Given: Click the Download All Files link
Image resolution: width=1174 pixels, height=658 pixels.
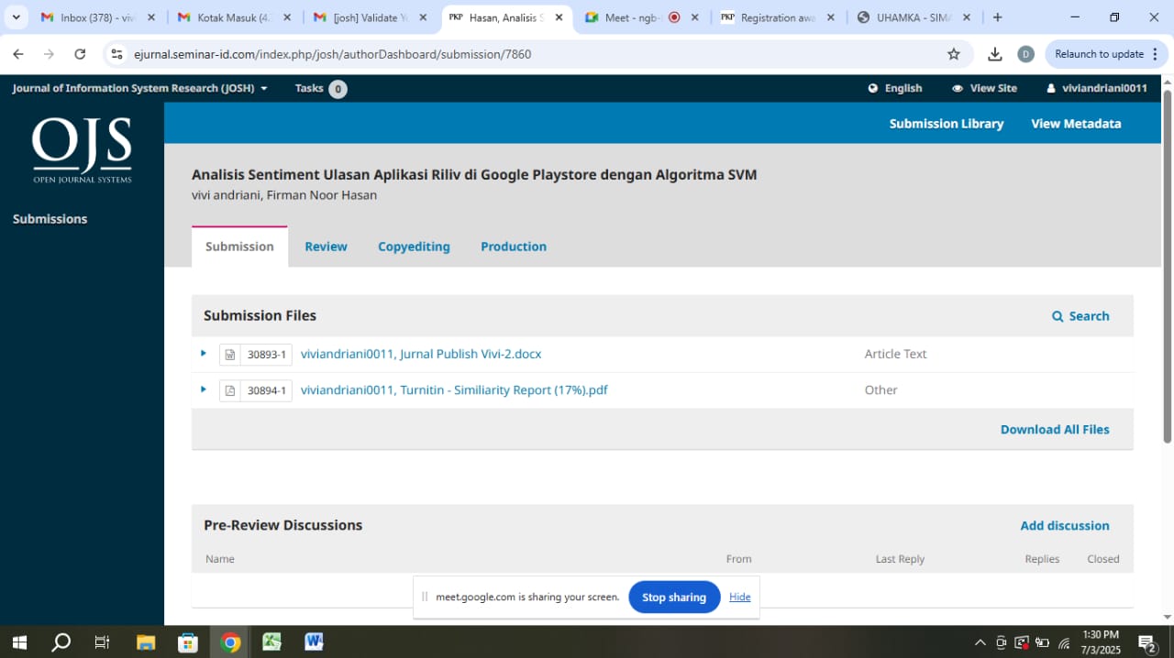Looking at the screenshot, I should click(x=1054, y=429).
